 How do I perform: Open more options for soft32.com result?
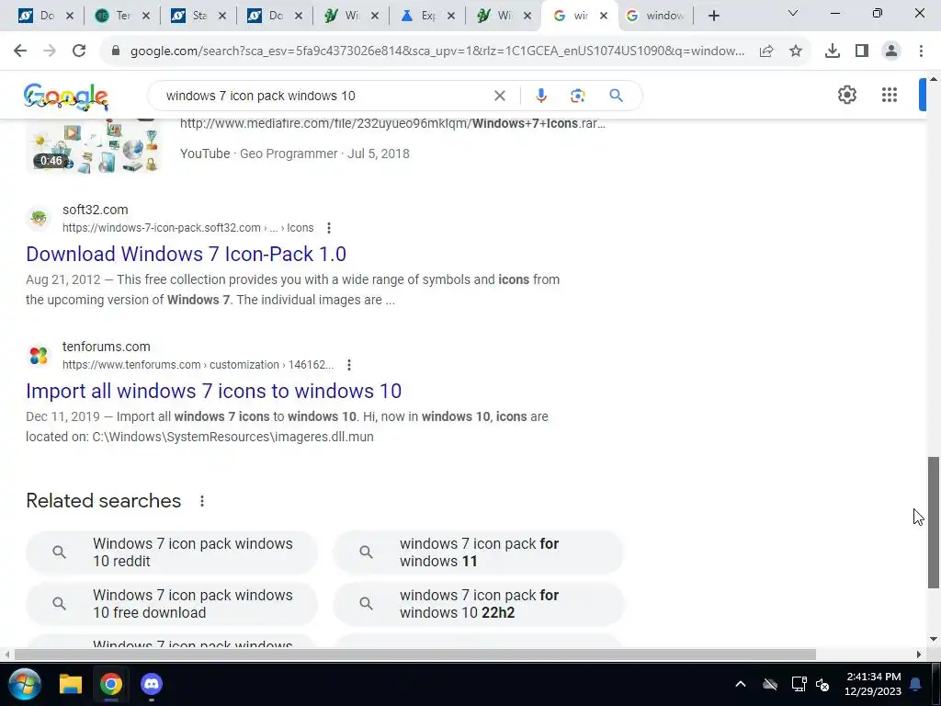tap(329, 228)
